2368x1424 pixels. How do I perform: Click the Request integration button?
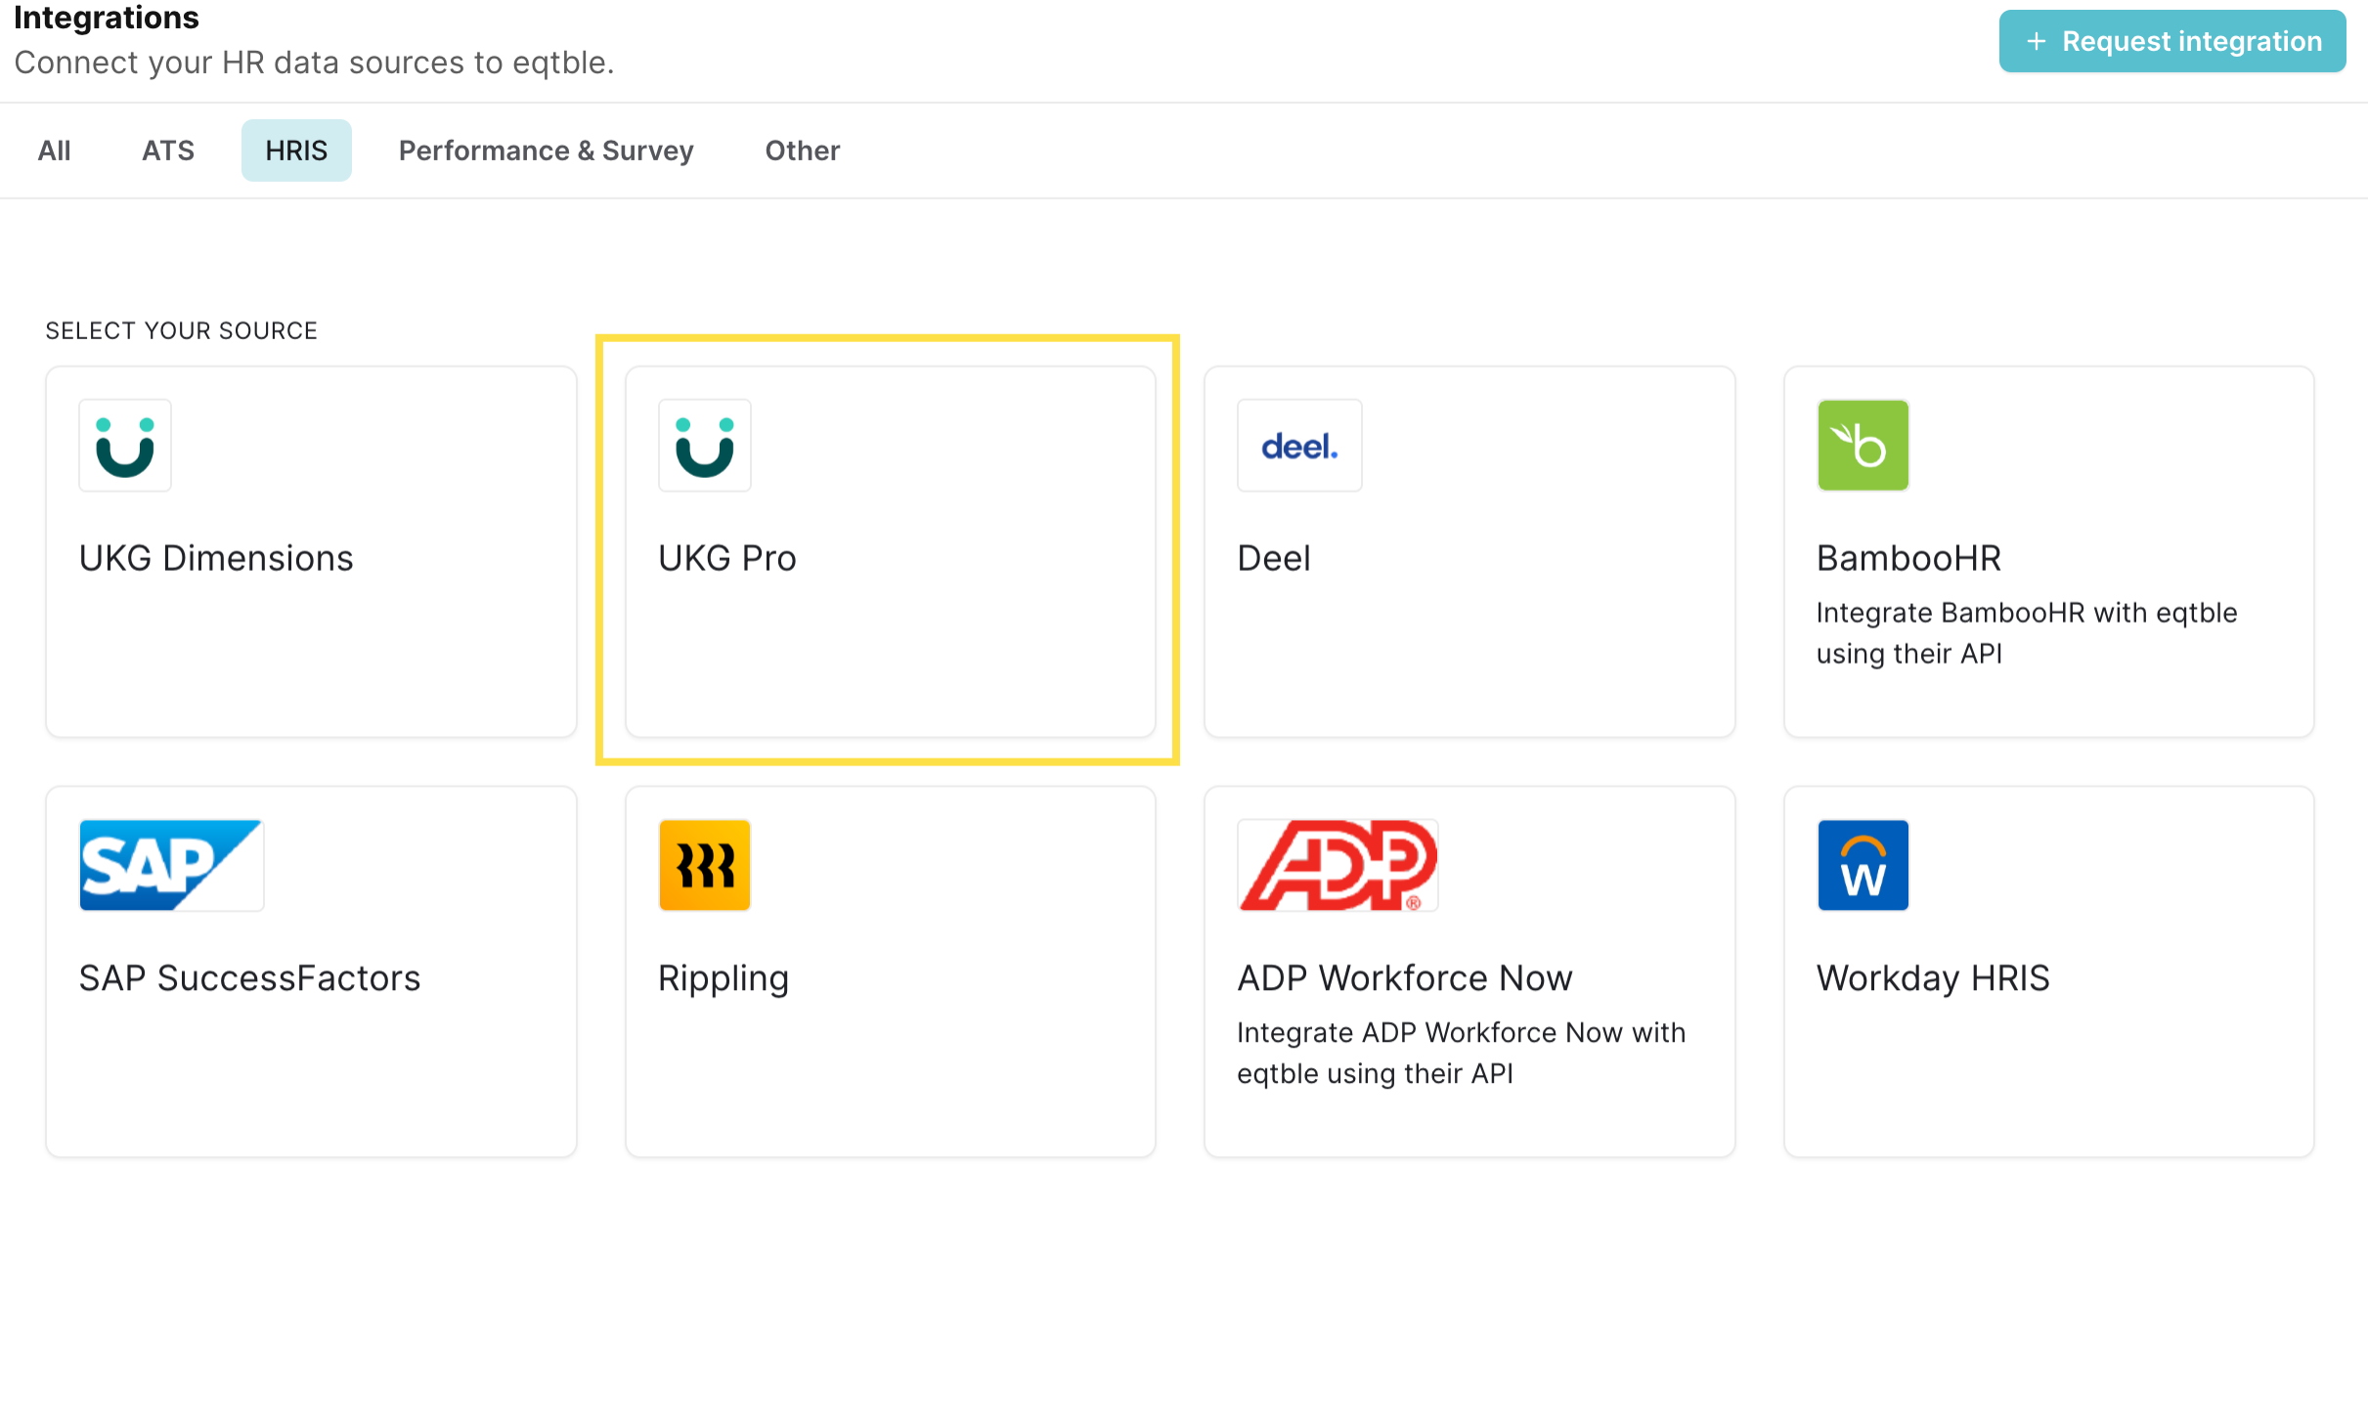[2171, 41]
